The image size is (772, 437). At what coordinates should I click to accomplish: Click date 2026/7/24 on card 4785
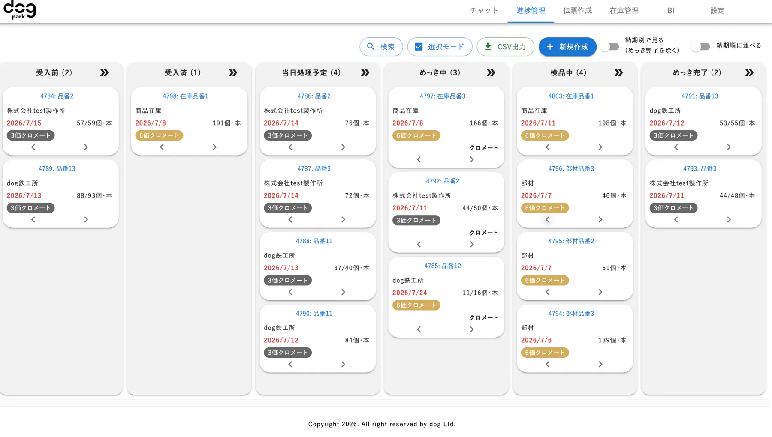click(410, 293)
